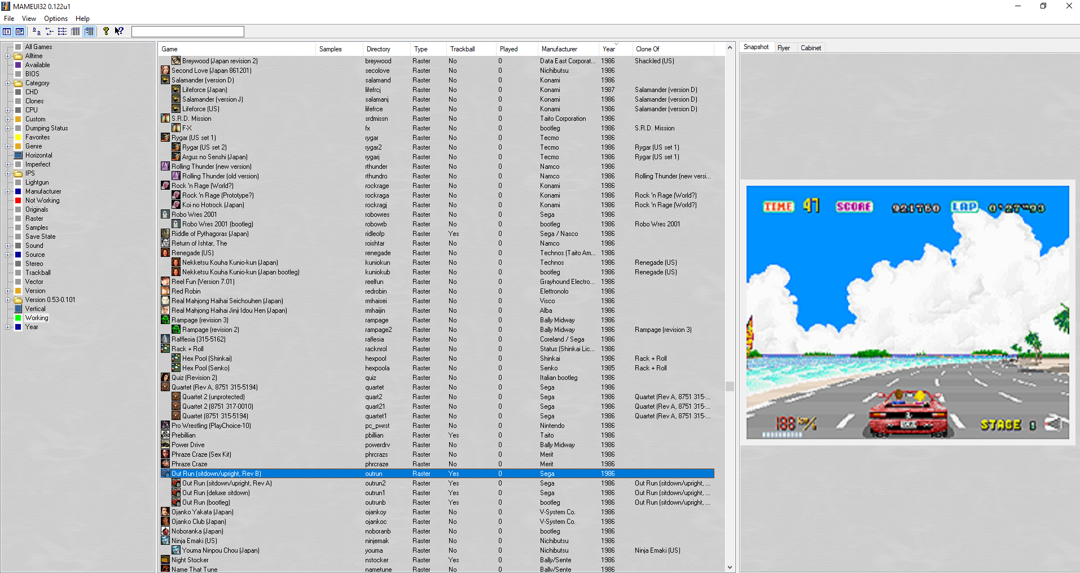Image resolution: width=1080 pixels, height=573 pixels.
Task: Click the toolbar search text box
Action: click(188, 32)
